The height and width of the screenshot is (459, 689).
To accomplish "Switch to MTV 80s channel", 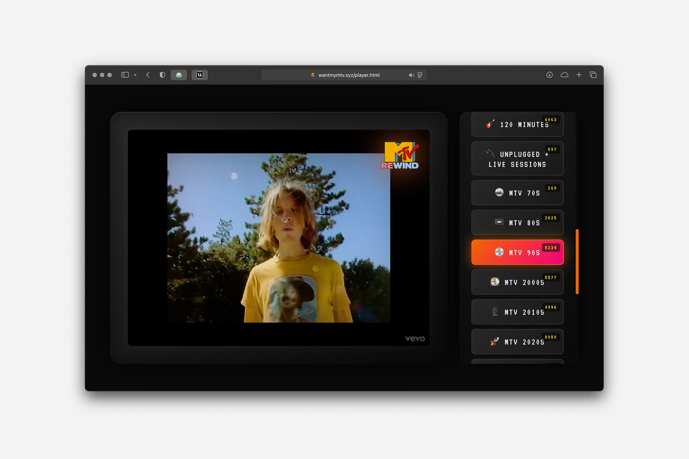I will pyautogui.click(x=517, y=223).
